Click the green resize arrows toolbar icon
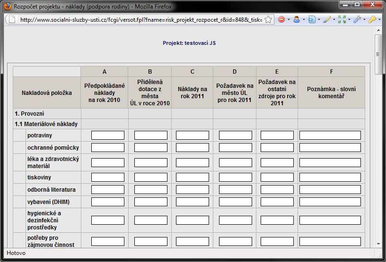This screenshot has width=386, height=262. pyautogui.click(x=342, y=19)
